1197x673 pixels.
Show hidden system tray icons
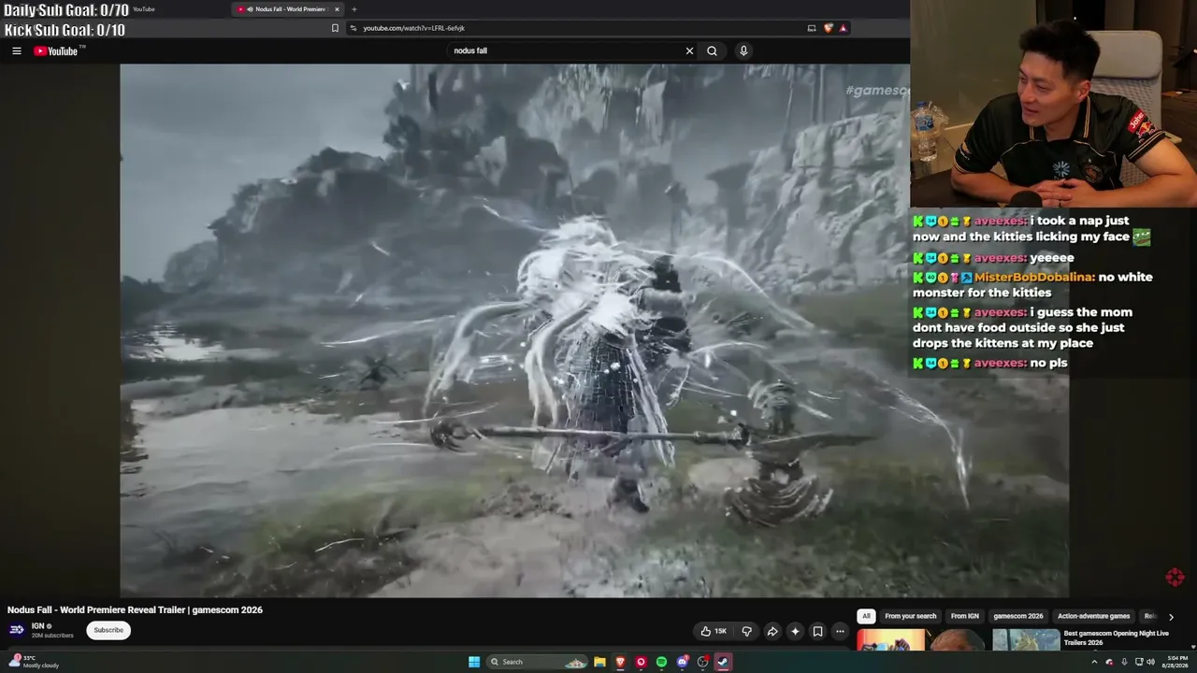click(1094, 662)
